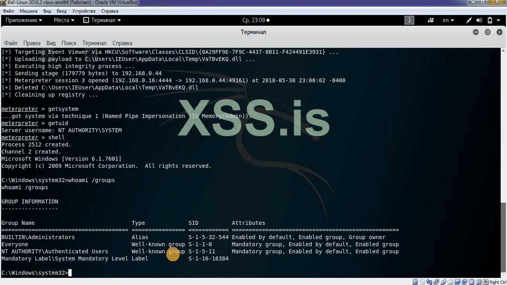507x285 pixels.
Task: Open the en keyboard layout dropdown
Action: tap(448, 20)
